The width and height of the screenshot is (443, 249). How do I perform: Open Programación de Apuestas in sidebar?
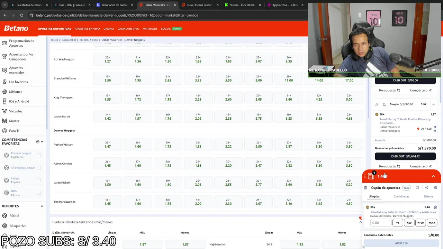point(21,43)
